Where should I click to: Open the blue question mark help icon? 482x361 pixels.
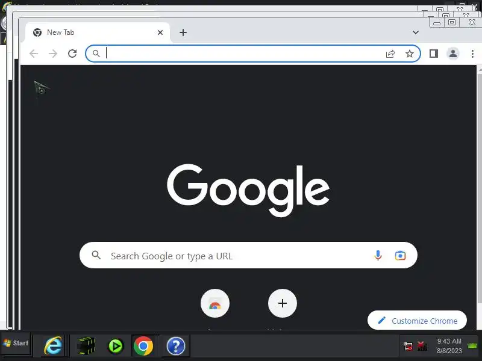click(176, 346)
